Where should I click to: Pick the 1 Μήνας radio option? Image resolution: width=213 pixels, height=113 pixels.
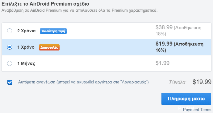point(10,63)
